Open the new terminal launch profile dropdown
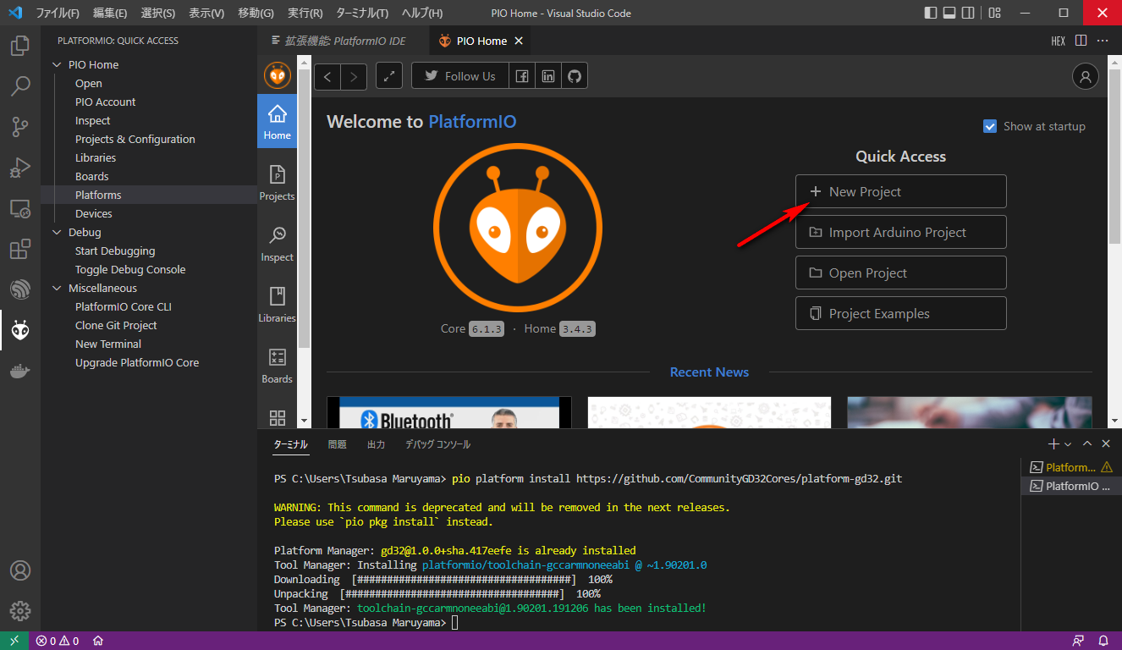 (1068, 444)
